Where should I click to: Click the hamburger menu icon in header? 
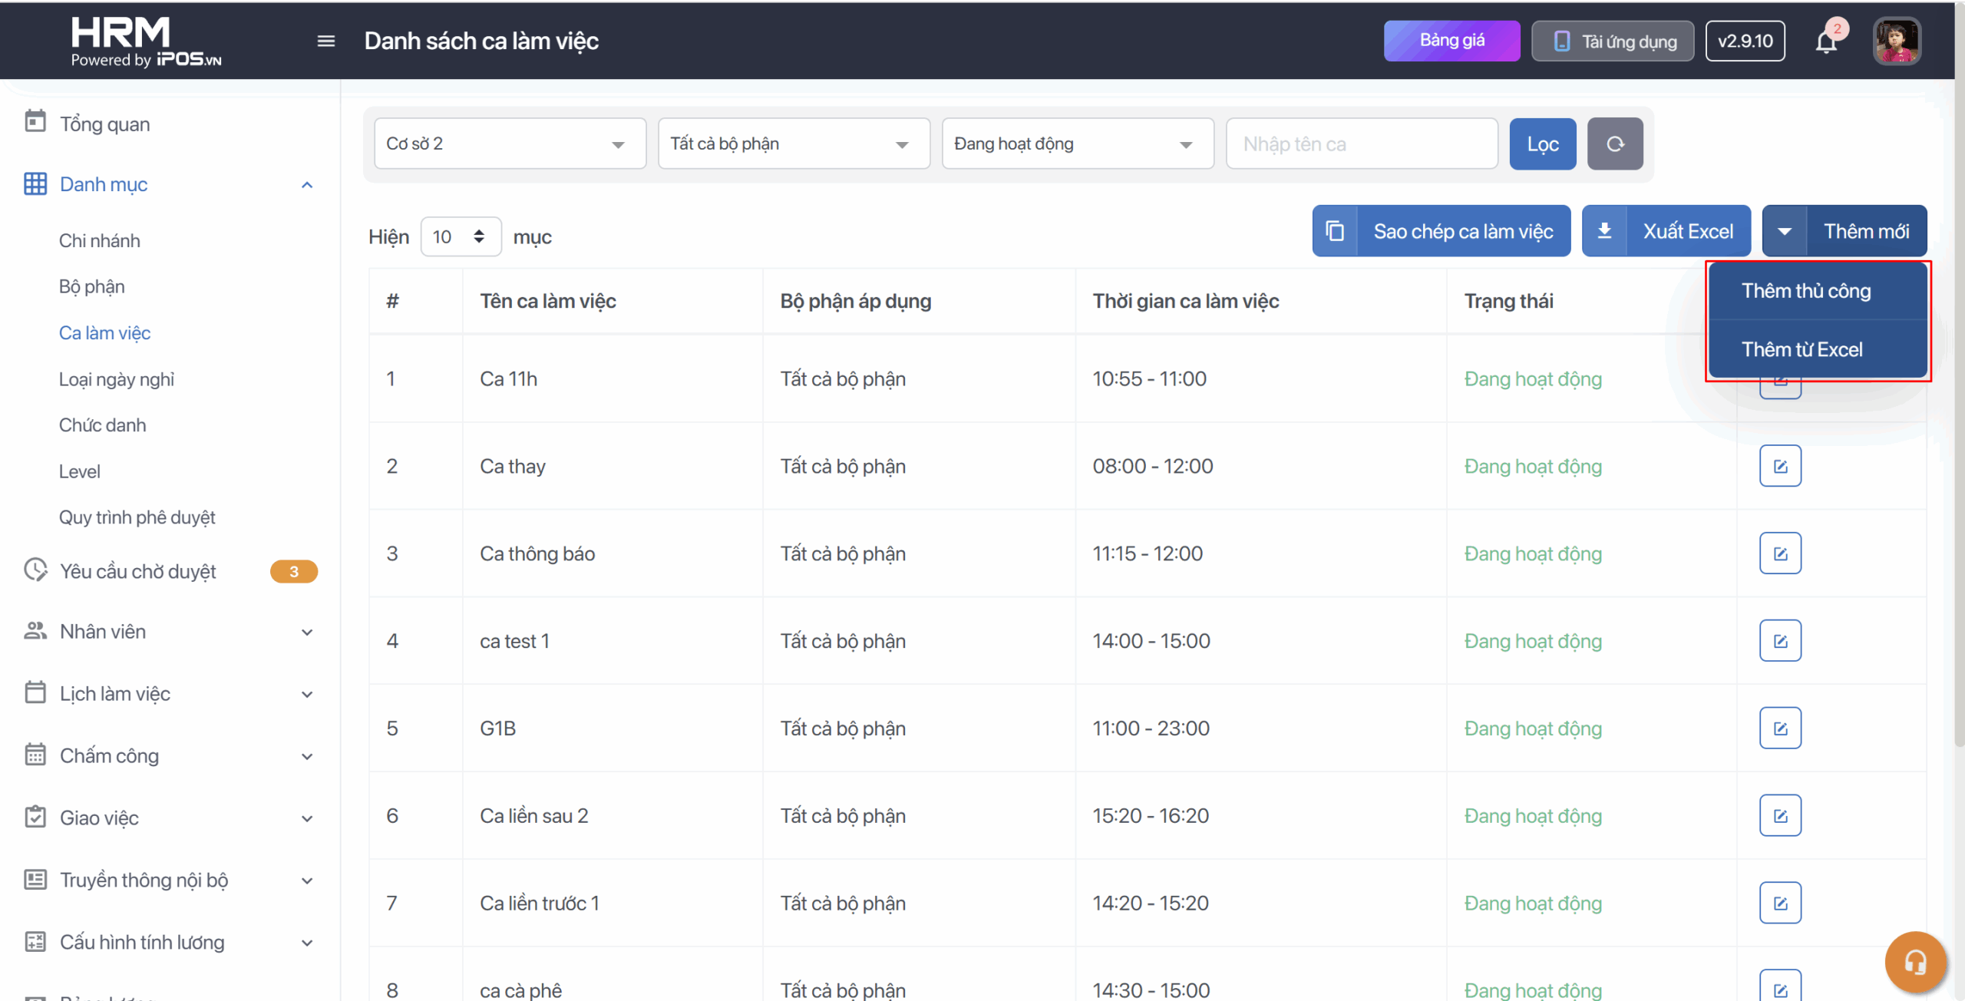[325, 41]
